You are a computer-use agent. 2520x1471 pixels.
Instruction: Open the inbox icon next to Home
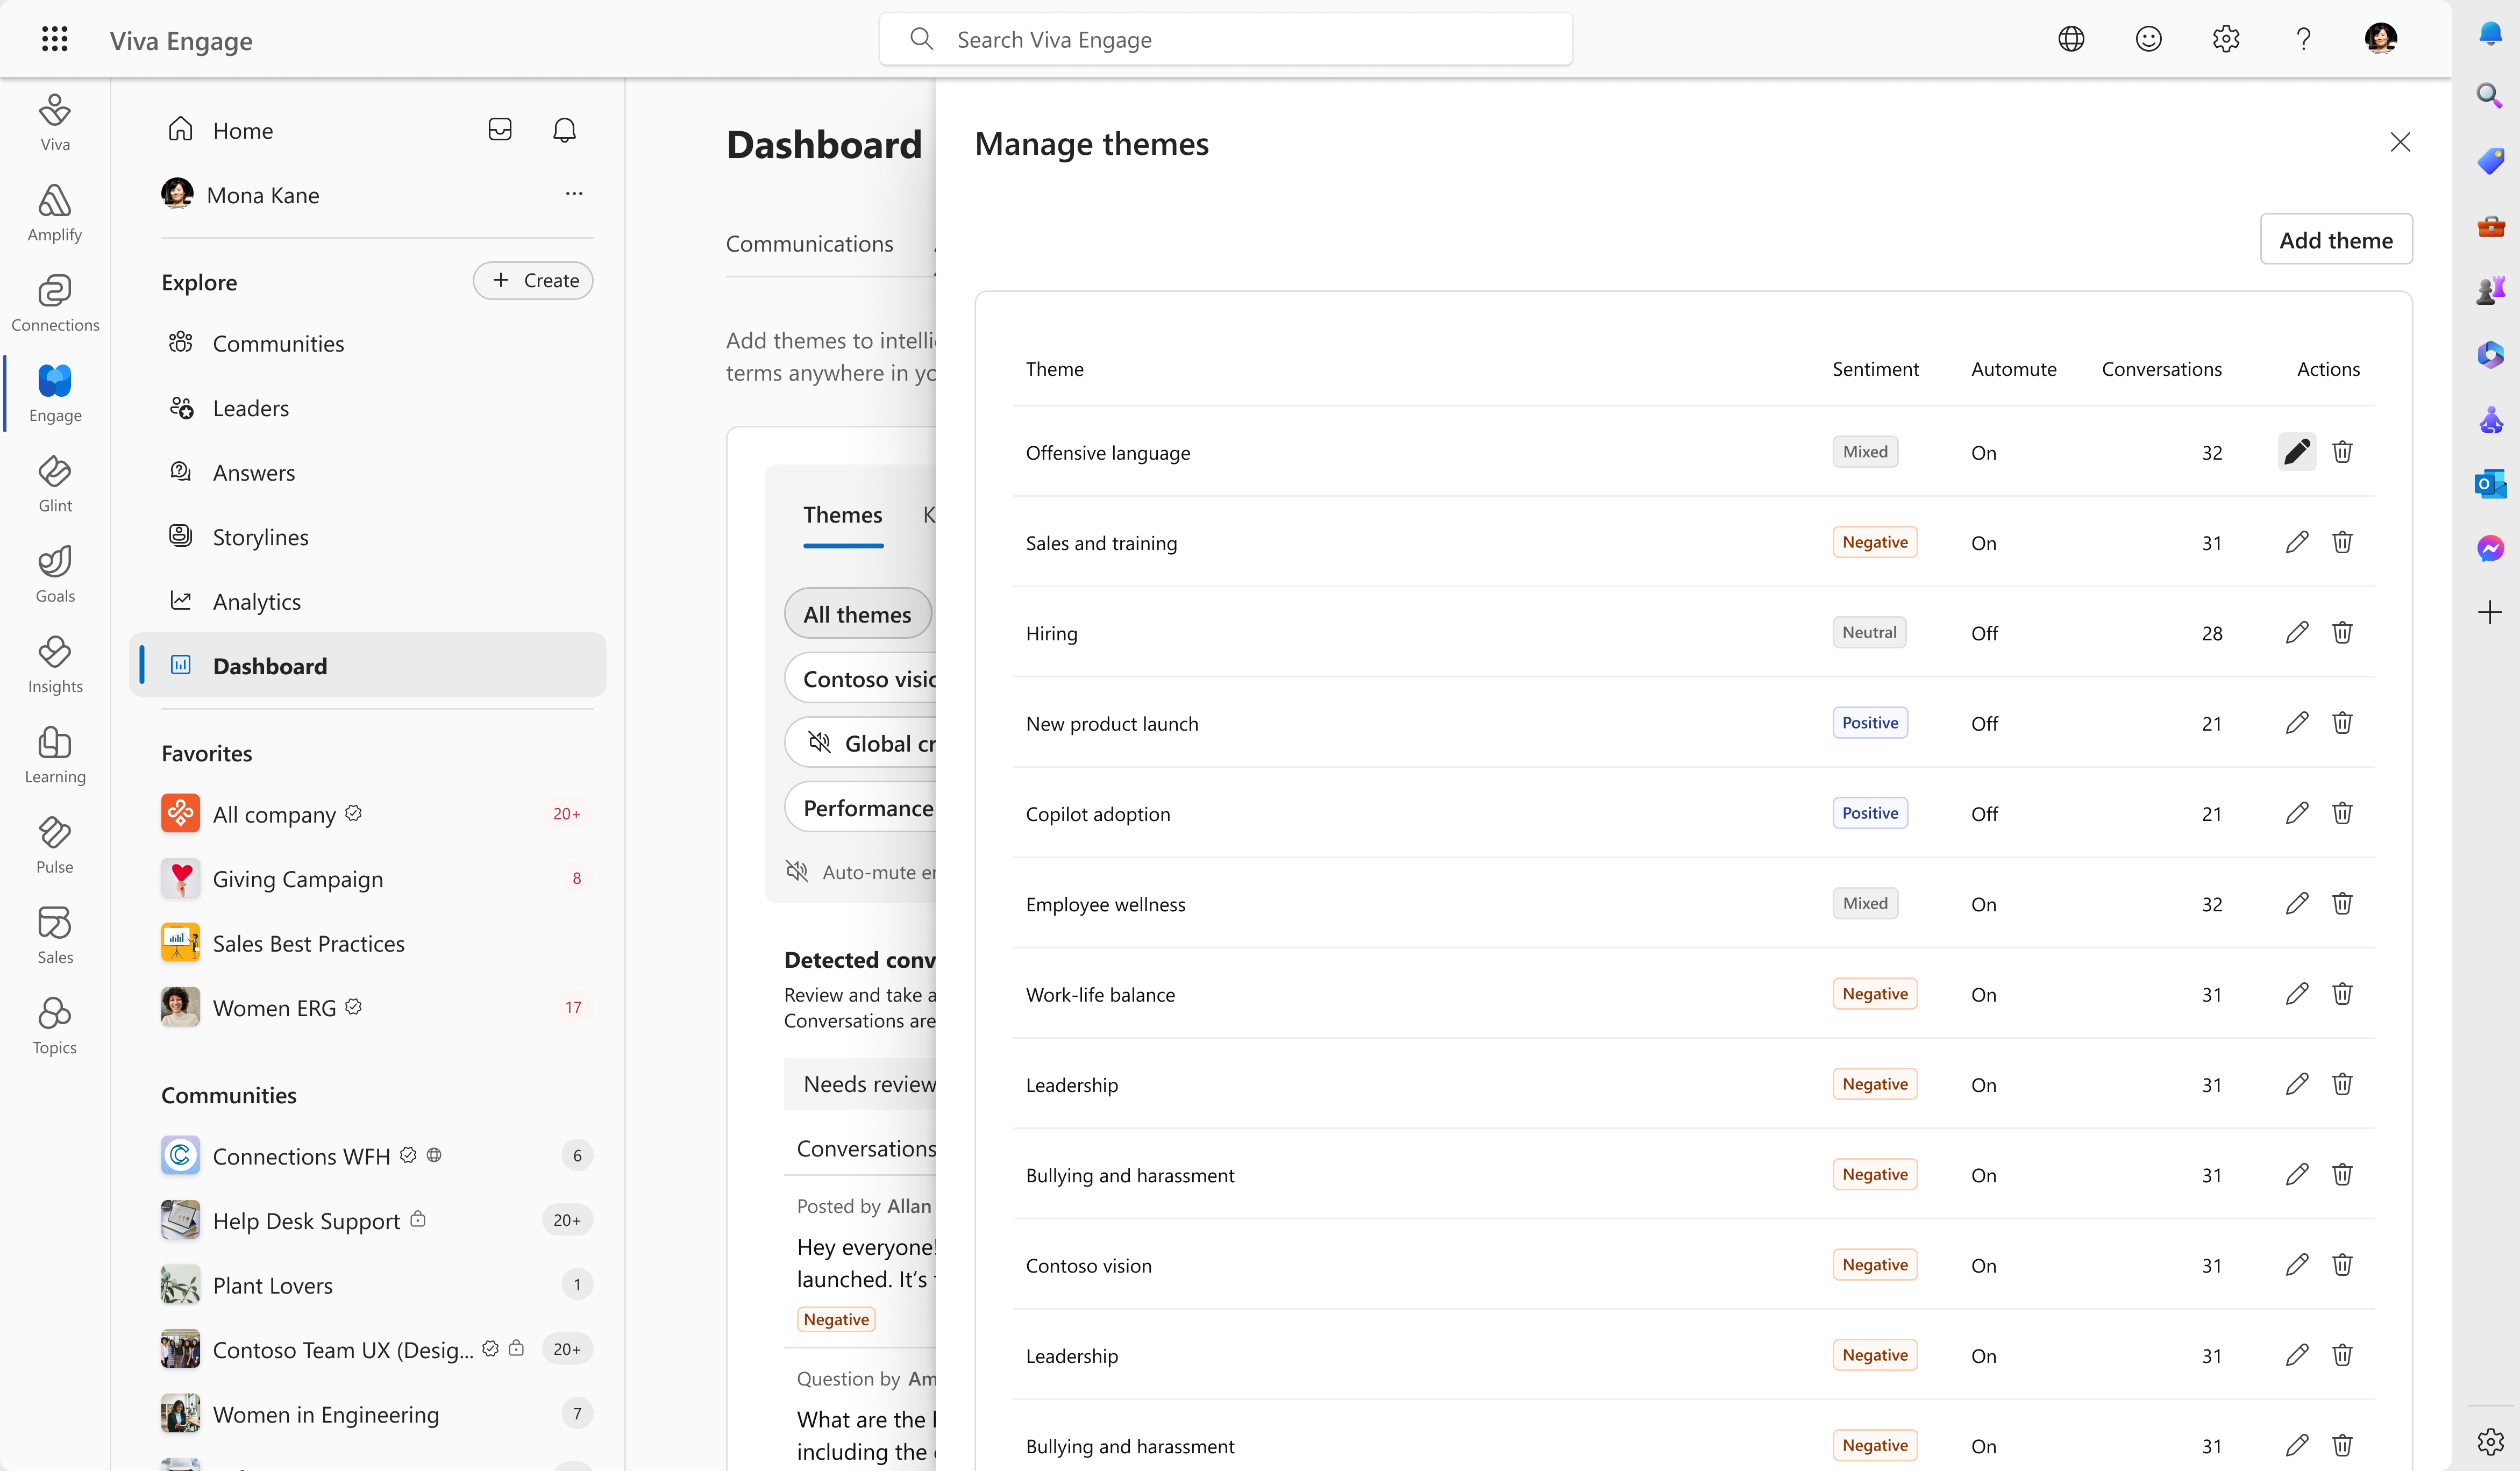click(x=500, y=130)
